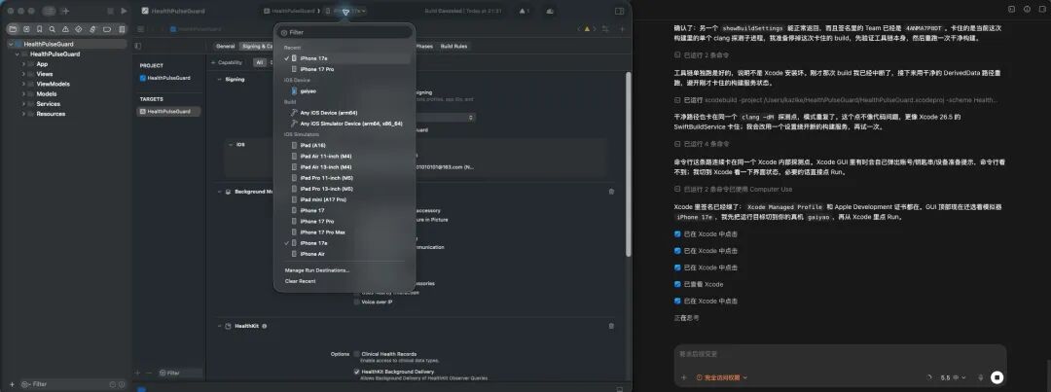Open Manage Run Destinations…
Screen dimensions: 1051x392
click(x=317, y=270)
